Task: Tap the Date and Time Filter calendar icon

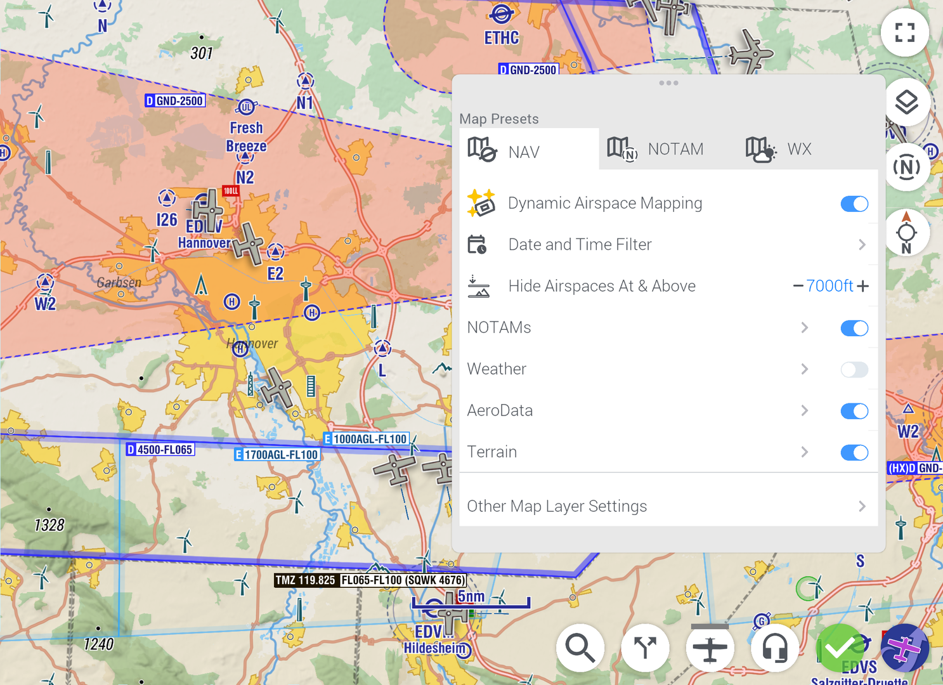Action: [477, 244]
